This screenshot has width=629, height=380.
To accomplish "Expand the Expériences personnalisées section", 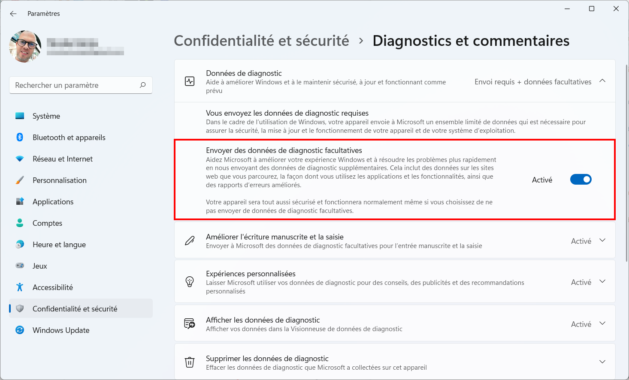I will tap(602, 281).
